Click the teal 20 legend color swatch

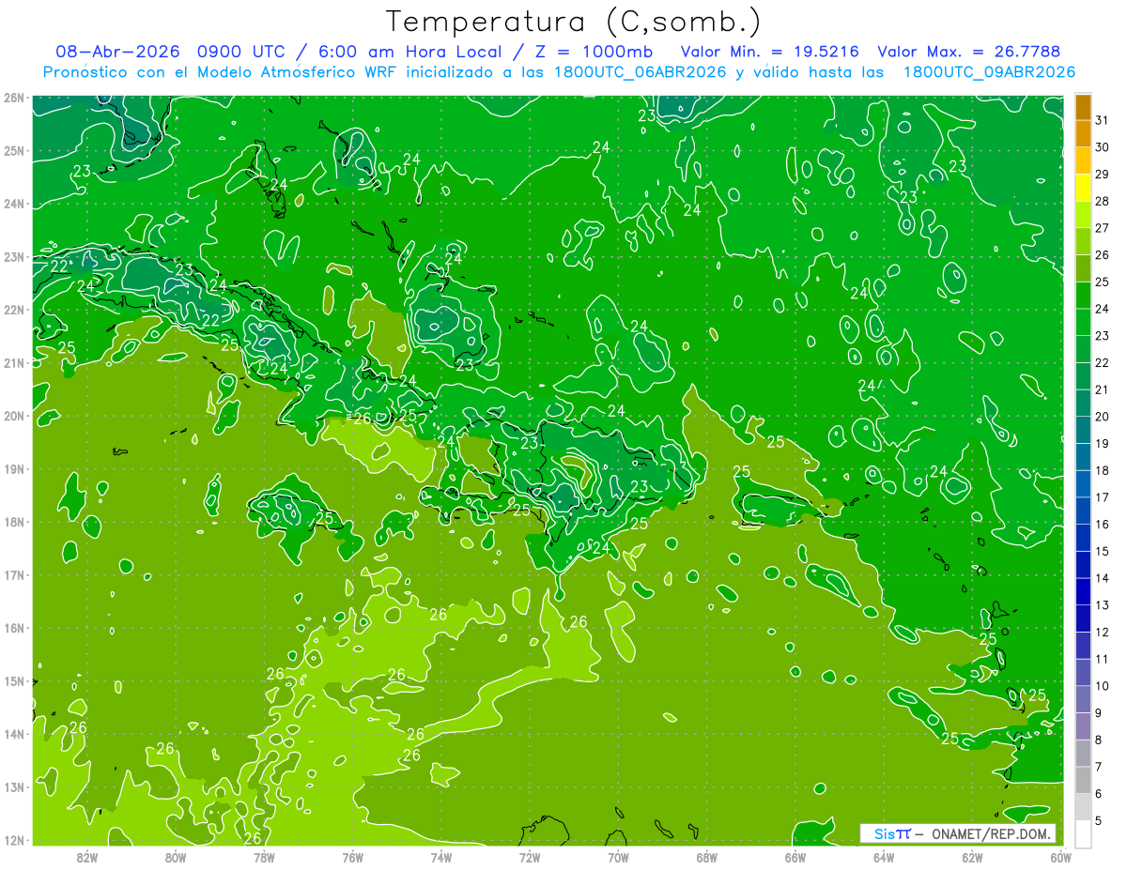[1083, 404]
